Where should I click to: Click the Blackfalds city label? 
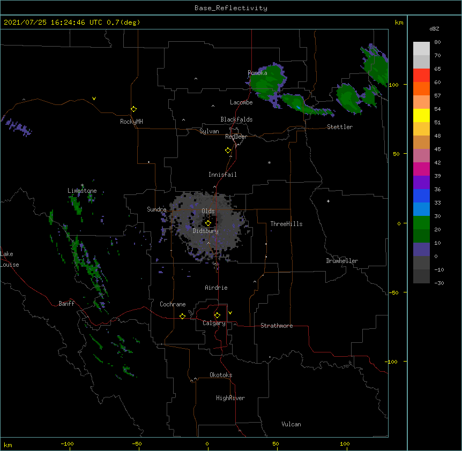(x=236, y=119)
